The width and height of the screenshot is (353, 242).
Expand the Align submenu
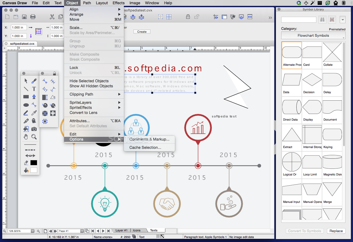tap(94, 9)
